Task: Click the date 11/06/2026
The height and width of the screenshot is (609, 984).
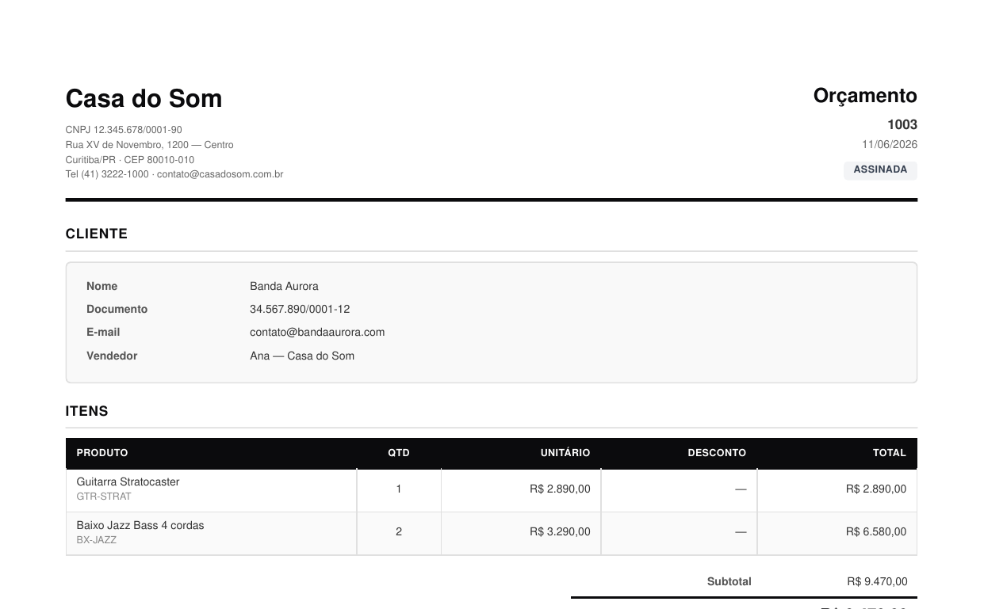Action: tap(890, 144)
